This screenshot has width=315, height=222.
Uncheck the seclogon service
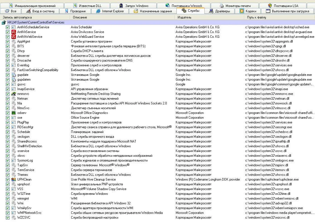8,137
